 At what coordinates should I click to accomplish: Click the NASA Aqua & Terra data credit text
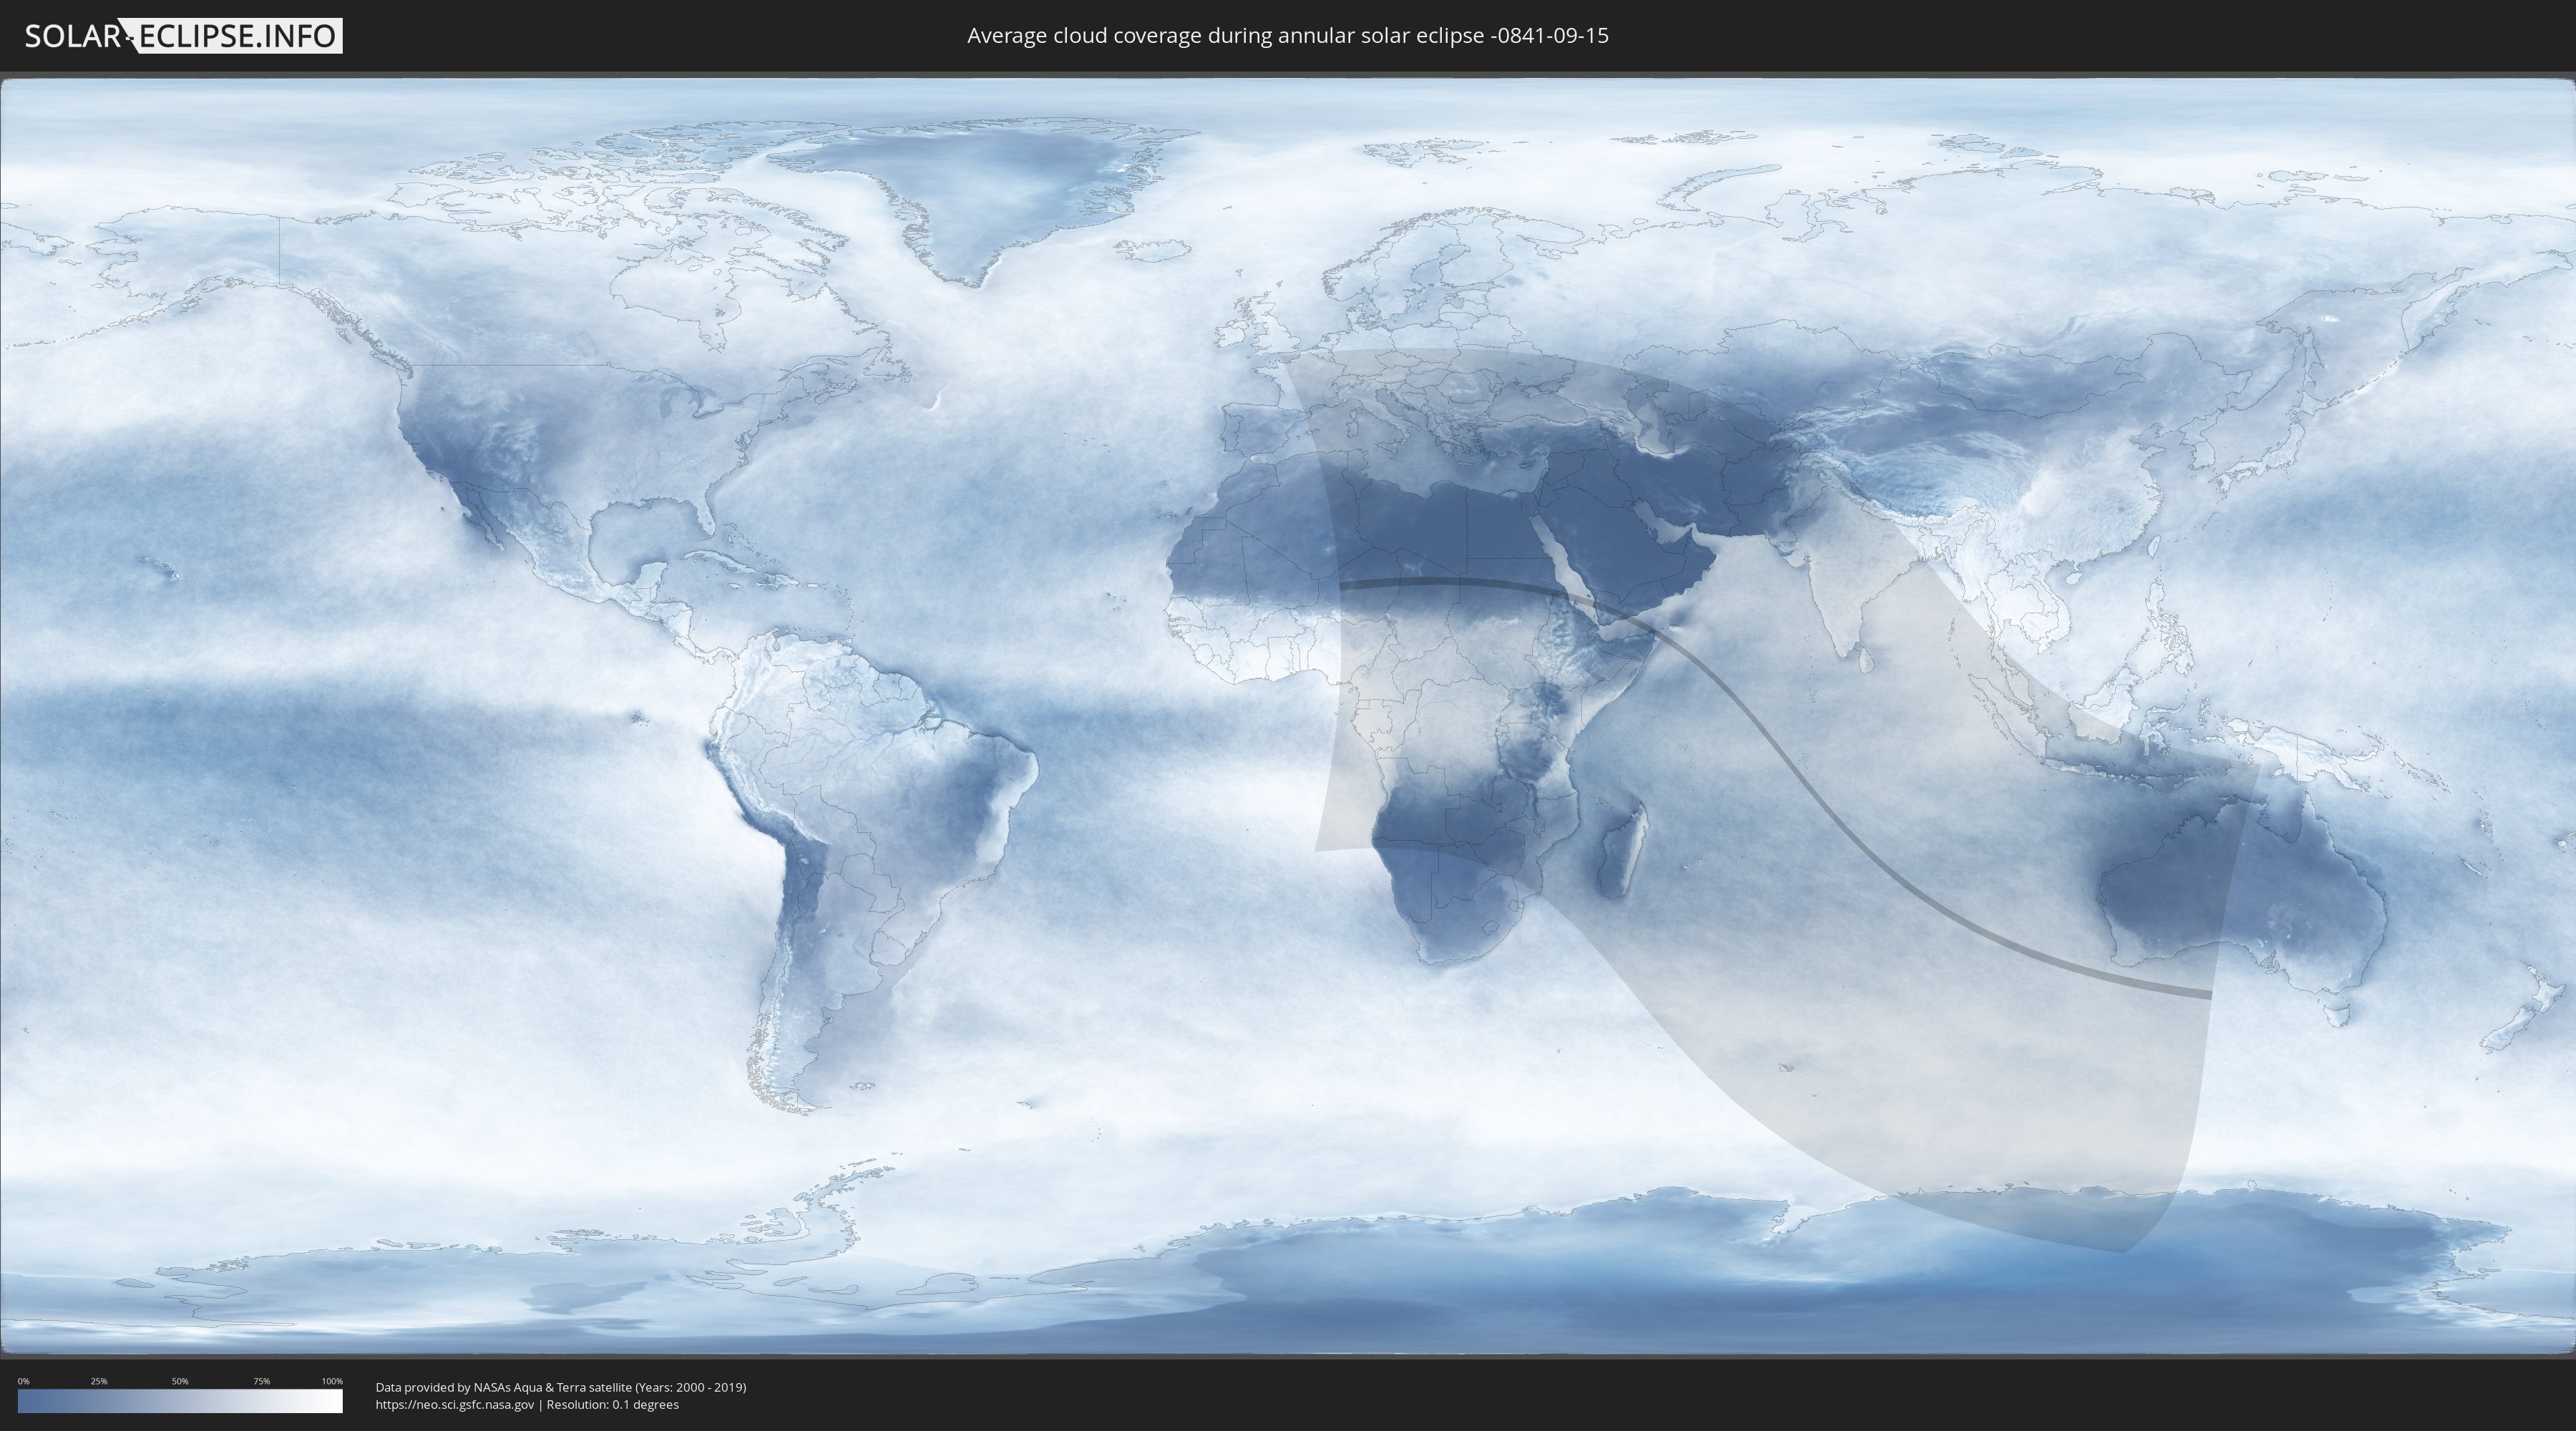[x=560, y=1387]
